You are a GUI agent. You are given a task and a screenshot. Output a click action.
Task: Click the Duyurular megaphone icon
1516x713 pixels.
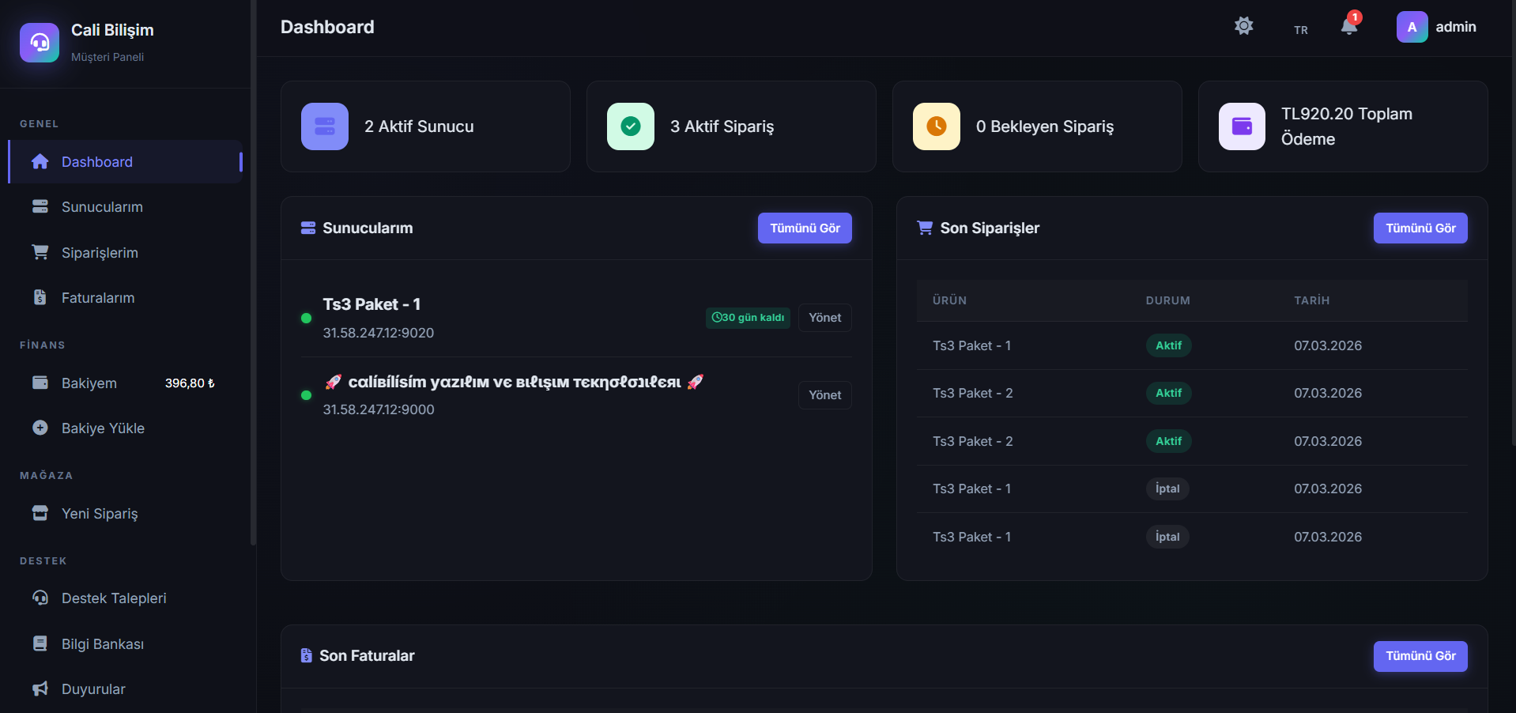click(x=40, y=688)
